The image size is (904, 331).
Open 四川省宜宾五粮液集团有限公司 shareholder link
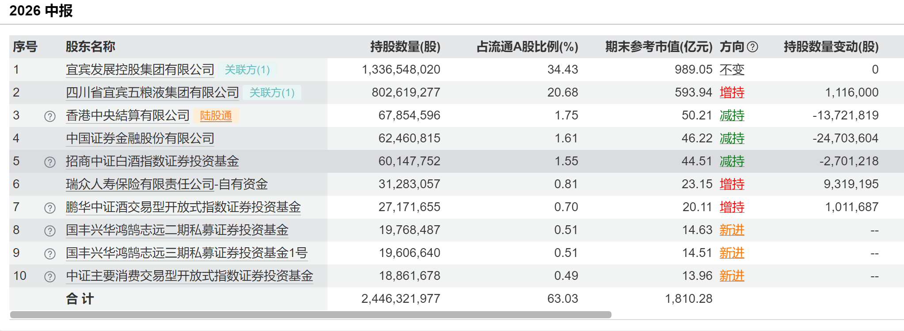coord(152,93)
